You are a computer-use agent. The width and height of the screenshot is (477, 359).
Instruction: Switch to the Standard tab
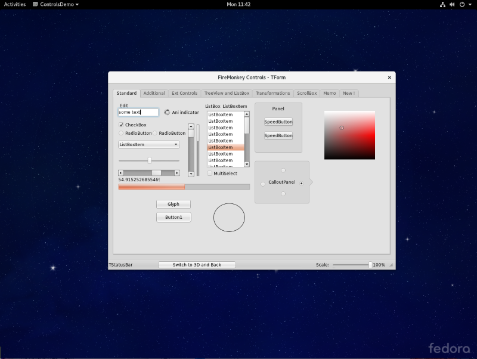tap(126, 93)
